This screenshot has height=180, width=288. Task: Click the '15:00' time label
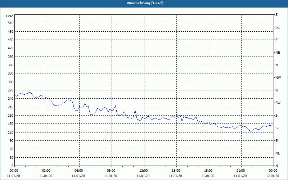(x=176, y=171)
